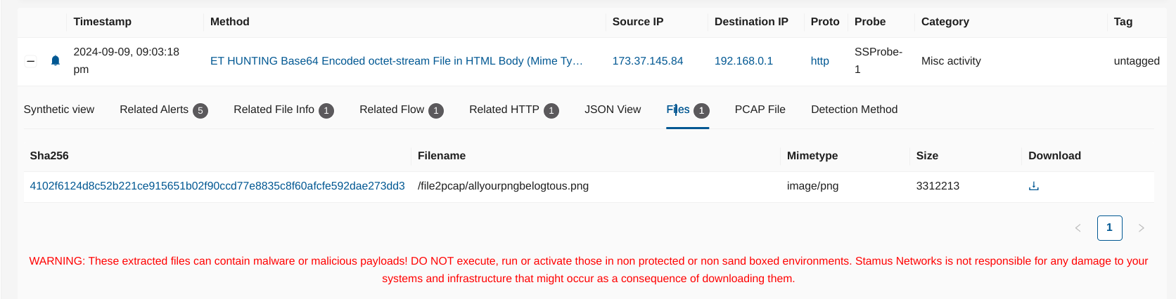Switch to JSON View tab
This screenshot has width=1176, height=299.
click(x=613, y=109)
